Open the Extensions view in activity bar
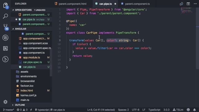199x112 pixels. (5, 49)
